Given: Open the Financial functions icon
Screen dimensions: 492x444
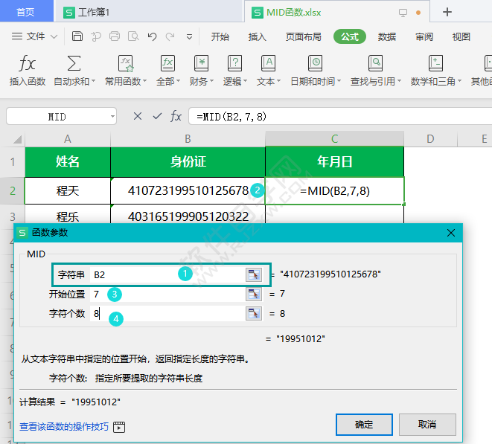Looking at the screenshot, I should pos(201,63).
